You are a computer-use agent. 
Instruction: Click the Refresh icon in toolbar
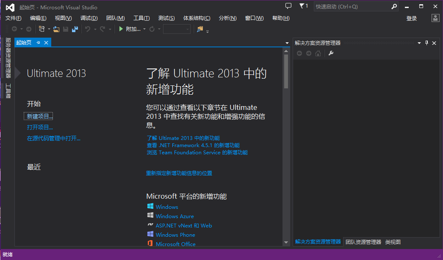click(x=152, y=29)
